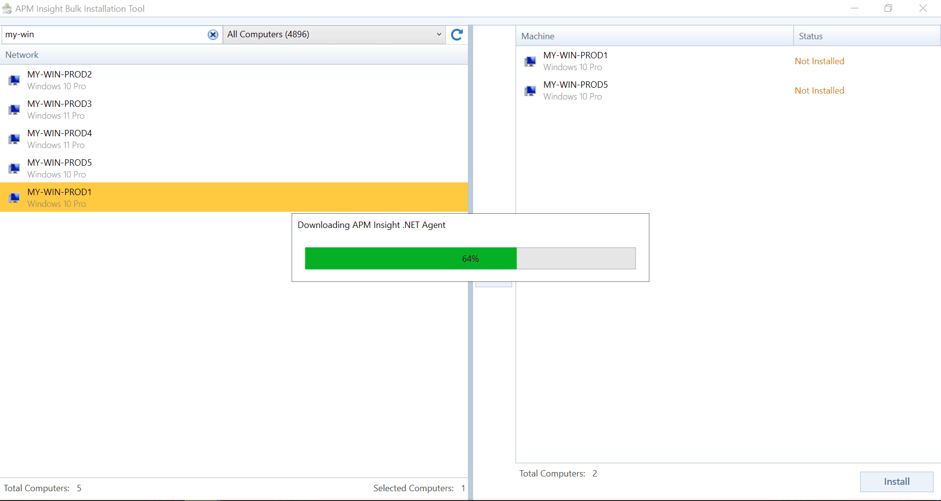The width and height of the screenshot is (941, 501).
Task: Click Not Installed status for MY-WIN-PROD1
Action: [819, 61]
